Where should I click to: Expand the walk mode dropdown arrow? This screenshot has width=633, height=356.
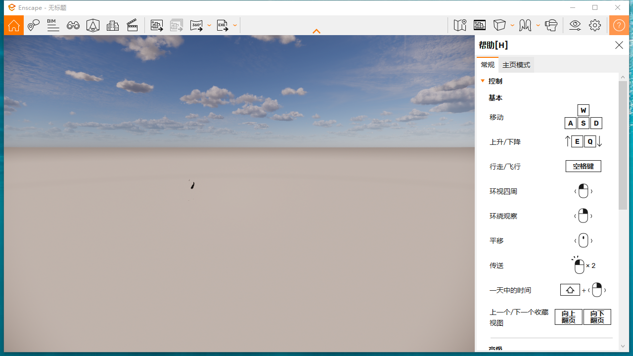pos(538,25)
